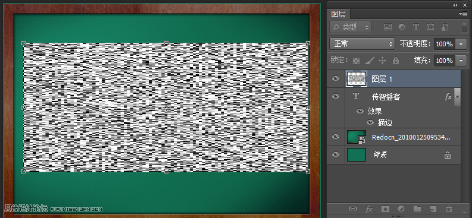Viewport: 472px width, 218px height.
Task: Open the 填充 fill slider arrow
Action: pyautogui.click(x=461, y=61)
